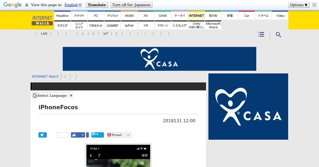The width and height of the screenshot is (319, 167).
Task: Open the トラベル tab
Action: point(263,16)
